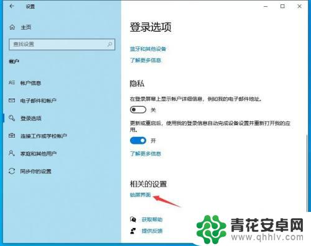Select 家庭和其他用户 in the sidebar
Viewport: 311px width, 246px height.
(x=39, y=154)
